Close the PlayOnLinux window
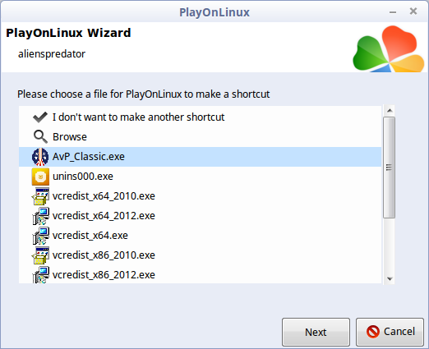This screenshot has width=429, height=349. pos(413,11)
